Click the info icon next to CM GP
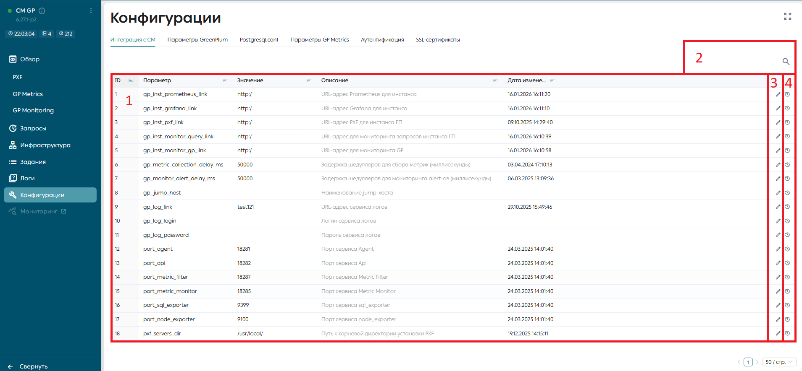This screenshot has height=371, width=802. tap(42, 11)
